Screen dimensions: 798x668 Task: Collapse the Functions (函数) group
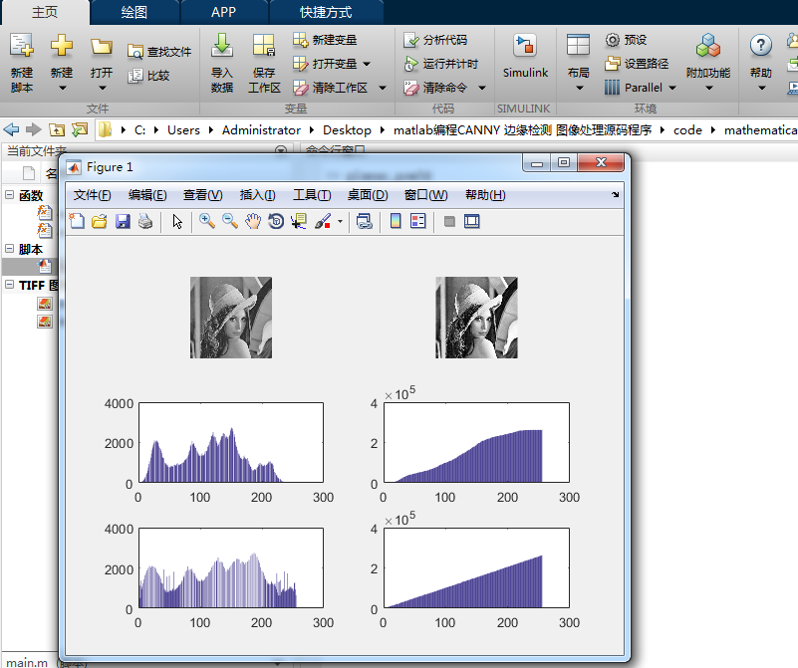tap(9, 195)
